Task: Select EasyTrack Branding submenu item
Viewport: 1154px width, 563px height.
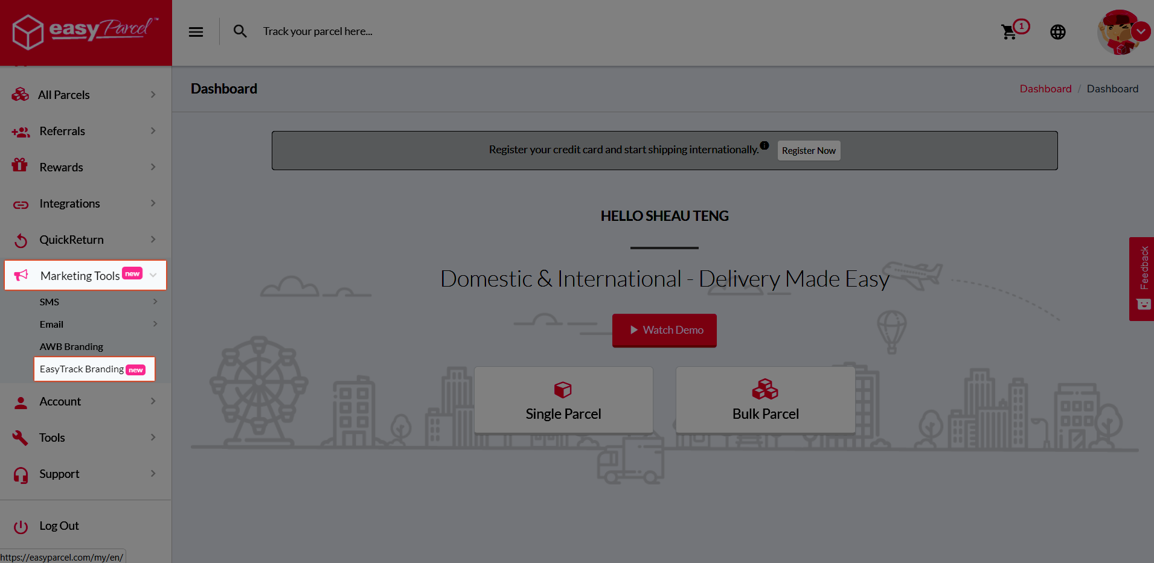Action: point(94,369)
